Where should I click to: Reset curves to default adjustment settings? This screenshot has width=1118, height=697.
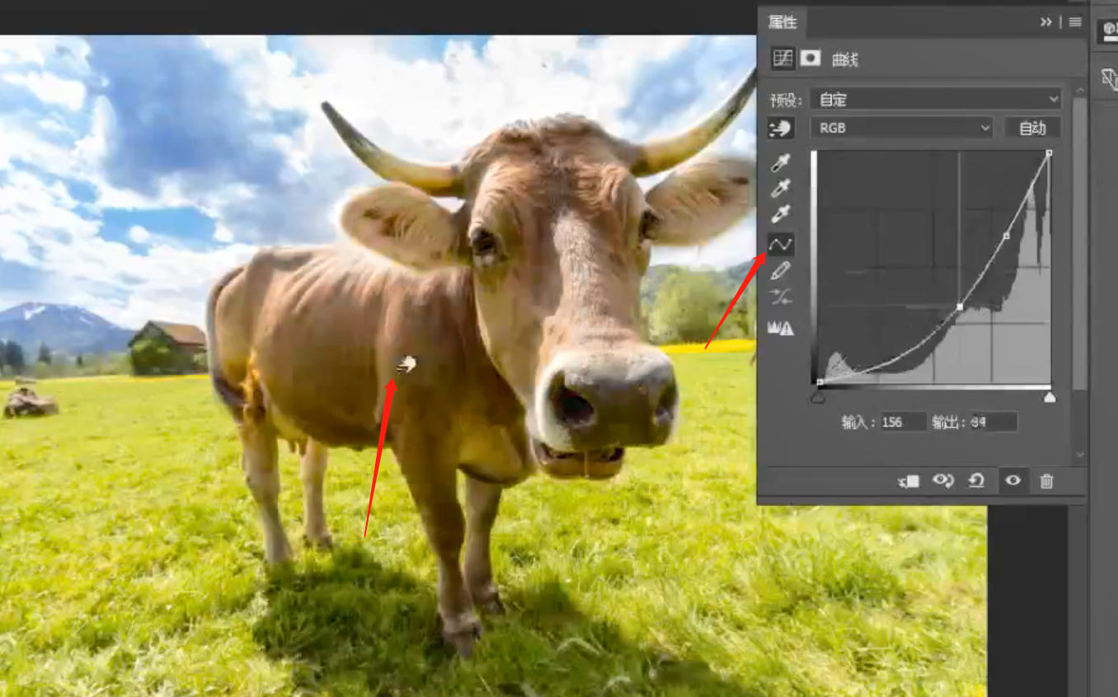[x=977, y=481]
